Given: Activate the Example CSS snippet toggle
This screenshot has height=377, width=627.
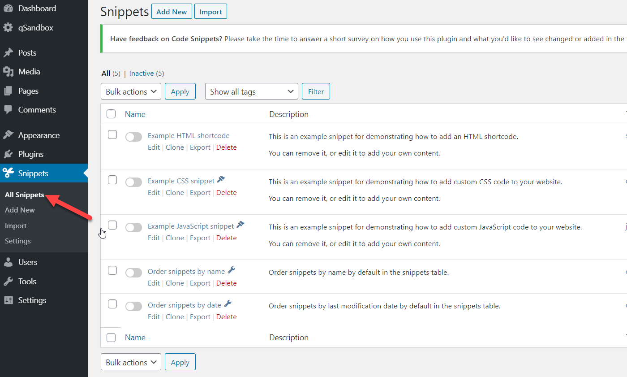Looking at the screenshot, I should 133,182.
